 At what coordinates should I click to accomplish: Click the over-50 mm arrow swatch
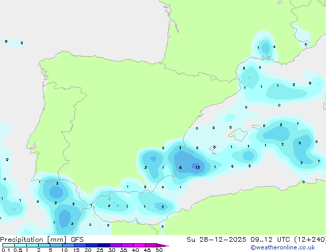pyautogui.click(x=163, y=245)
